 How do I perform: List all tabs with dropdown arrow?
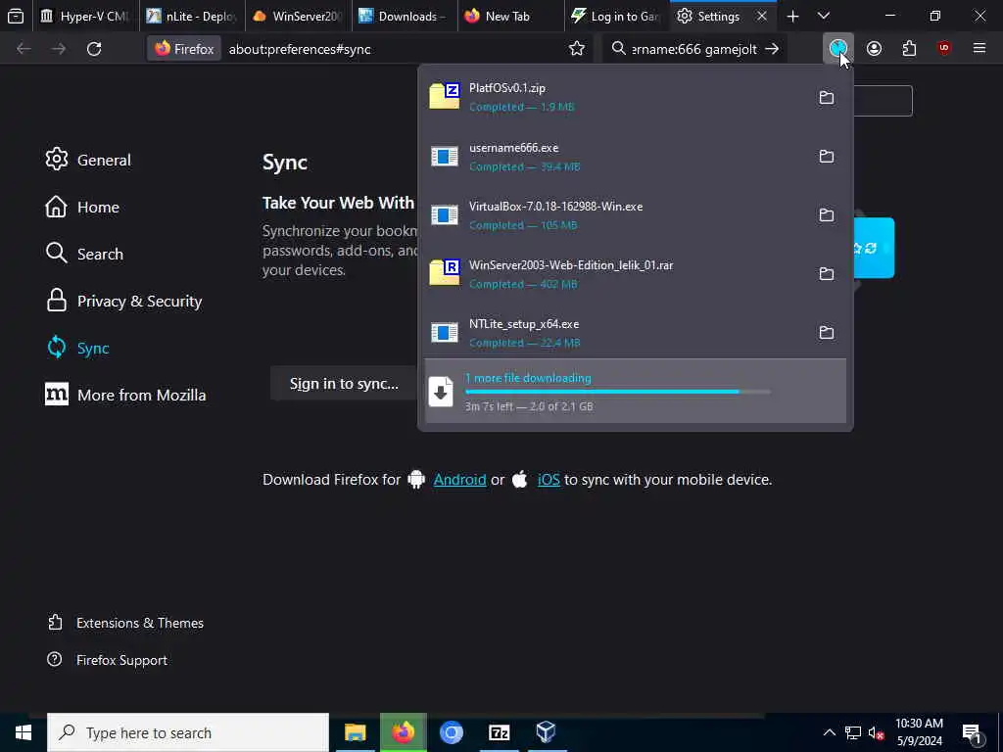[824, 16]
